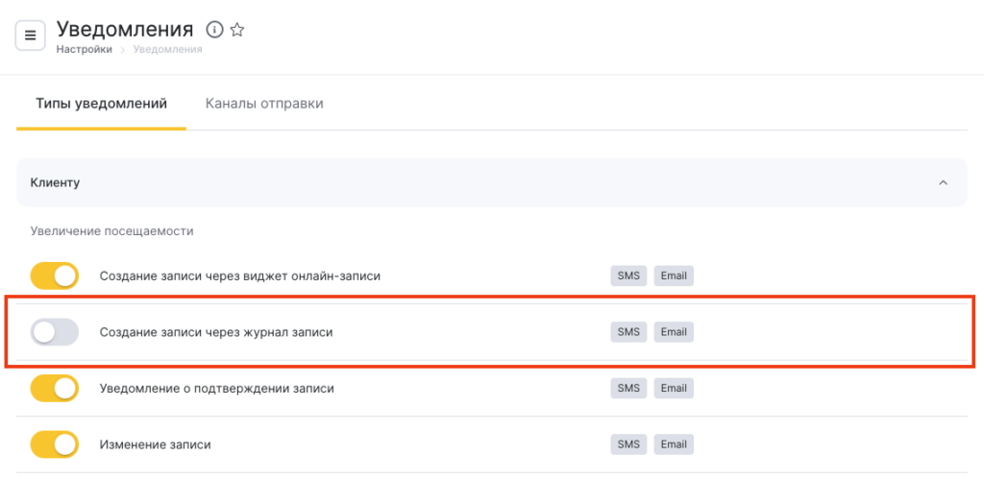Open the hamburger menu button
This screenshot has height=479, width=984.
point(31,36)
